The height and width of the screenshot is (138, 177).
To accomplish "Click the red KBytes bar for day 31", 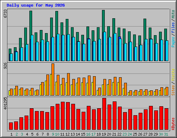I will point(166,119).
